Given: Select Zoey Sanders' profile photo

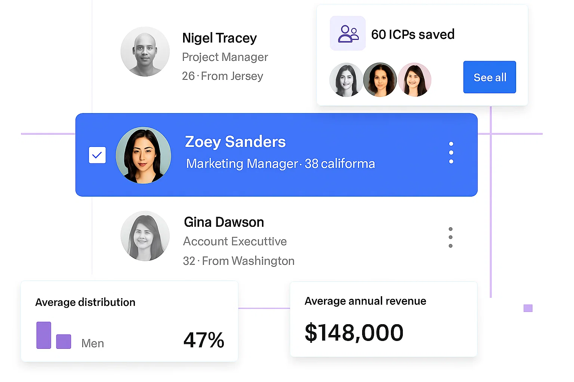Looking at the screenshot, I should 143,155.
